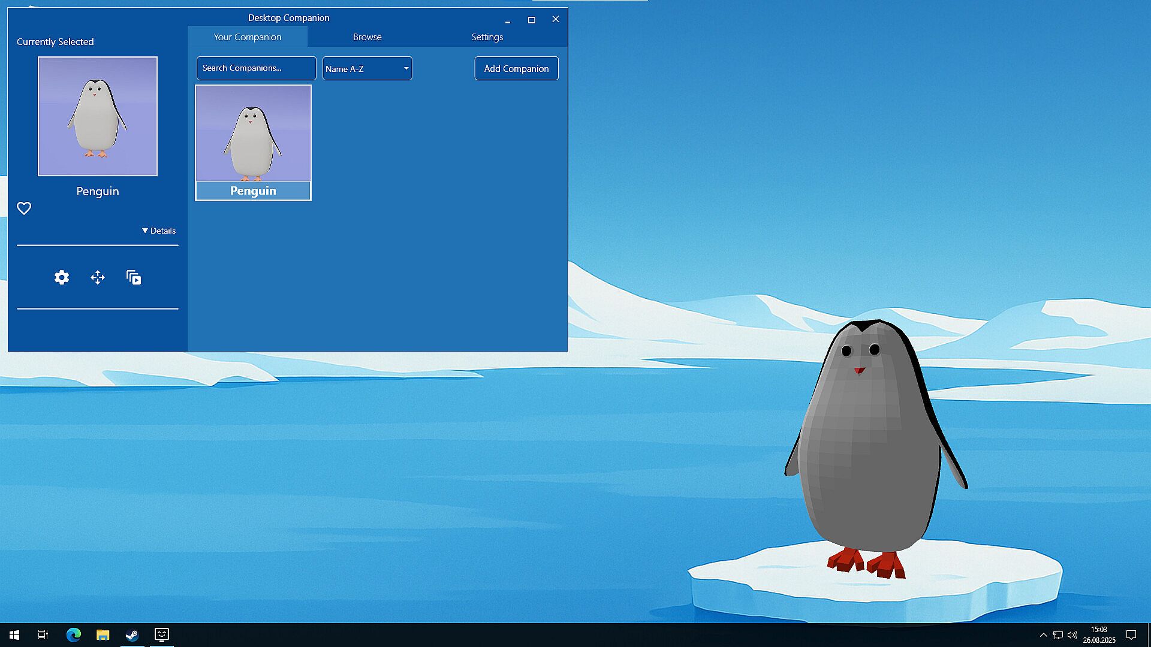Click the move companion arrows icon
This screenshot has height=647, width=1151.
point(98,277)
